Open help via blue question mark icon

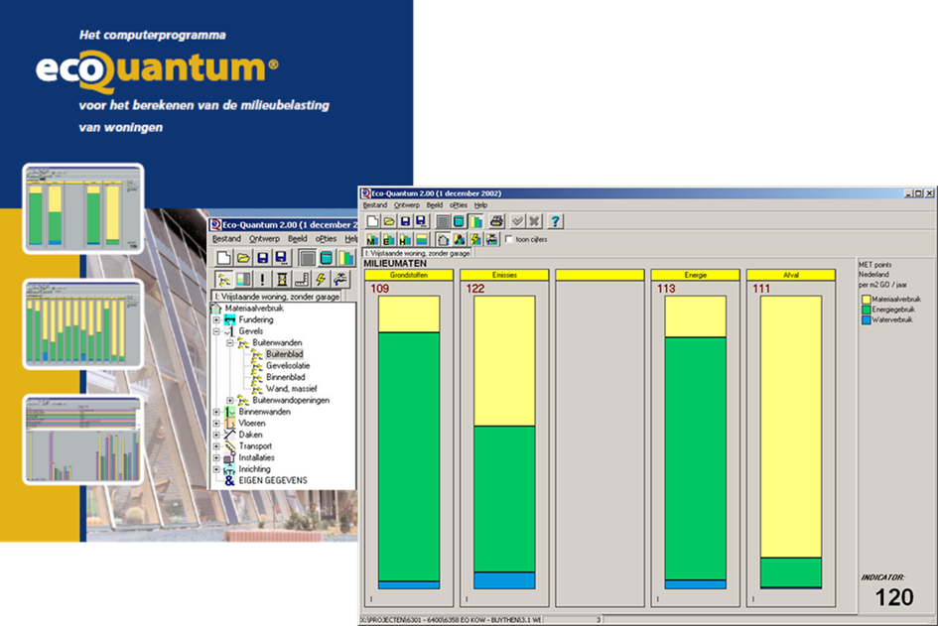click(x=555, y=221)
